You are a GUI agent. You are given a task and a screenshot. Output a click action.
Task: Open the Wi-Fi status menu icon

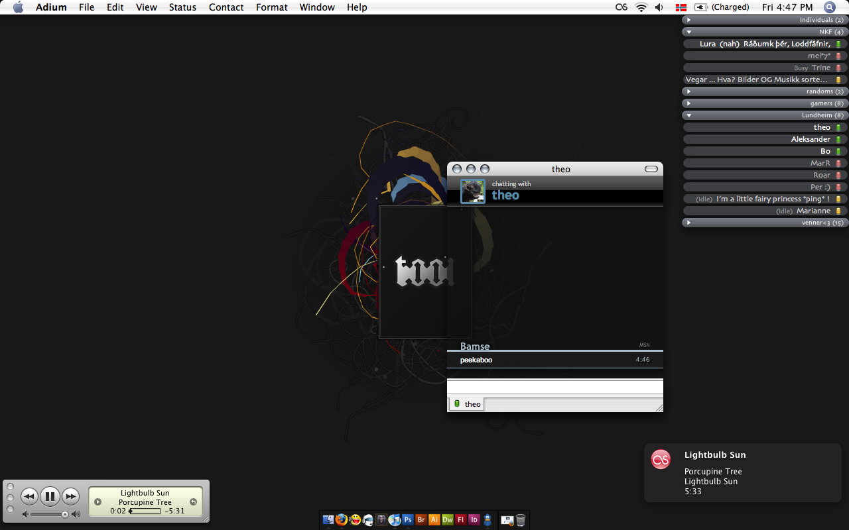pos(641,7)
